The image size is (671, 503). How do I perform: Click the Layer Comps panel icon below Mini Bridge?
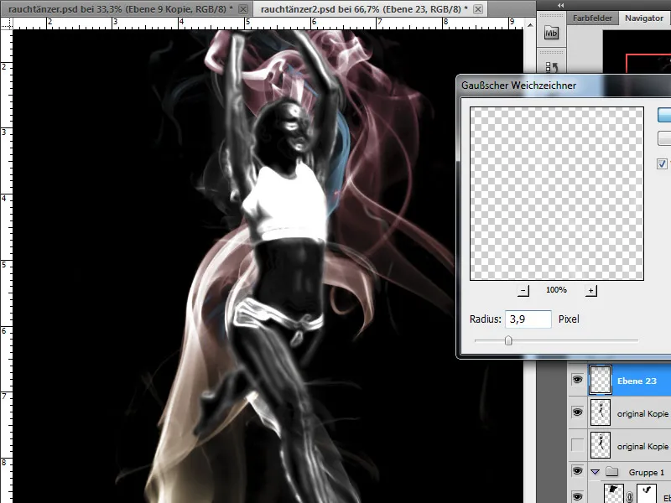[x=549, y=66]
